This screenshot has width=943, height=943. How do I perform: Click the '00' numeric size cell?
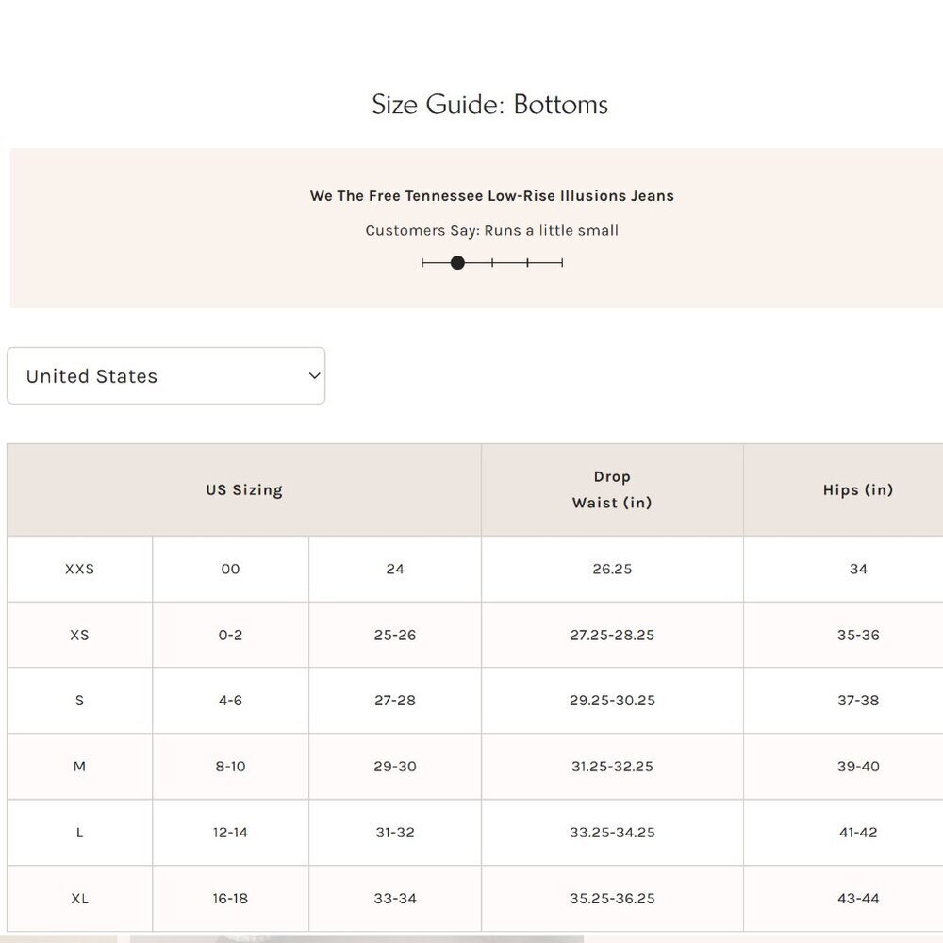[x=230, y=569]
